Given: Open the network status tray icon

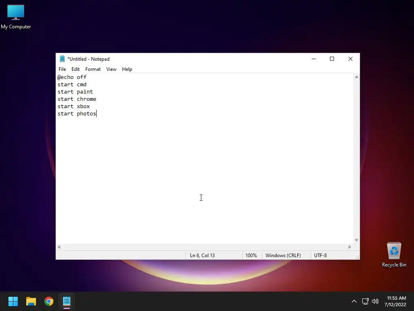Looking at the screenshot, I should 365,301.
